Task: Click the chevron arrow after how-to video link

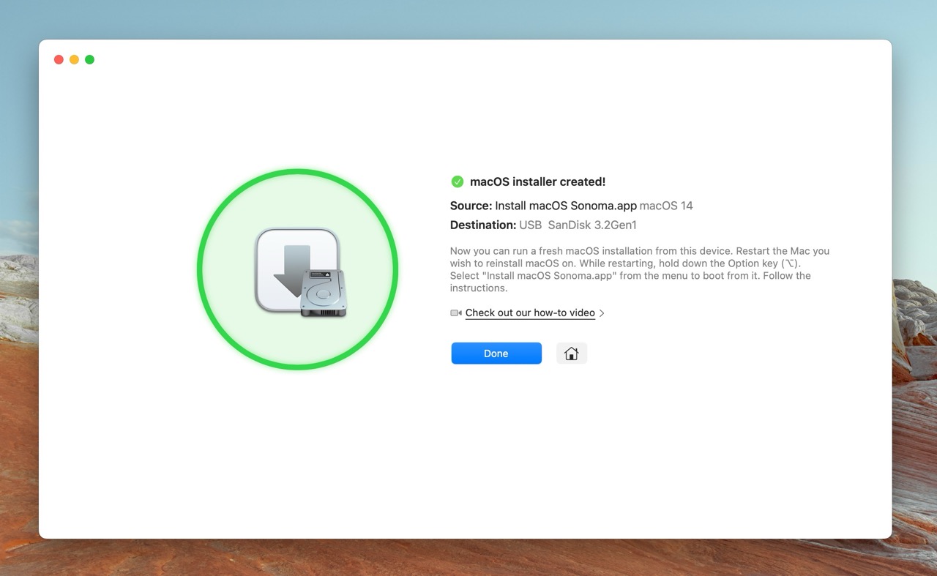Action: (x=602, y=313)
